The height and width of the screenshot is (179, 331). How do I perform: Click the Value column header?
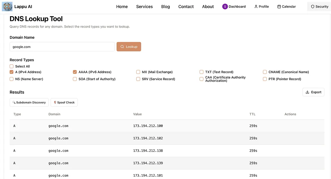click(x=138, y=114)
